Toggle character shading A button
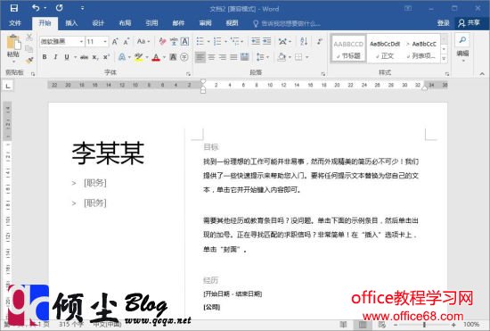490x331 pixels. click(173, 57)
